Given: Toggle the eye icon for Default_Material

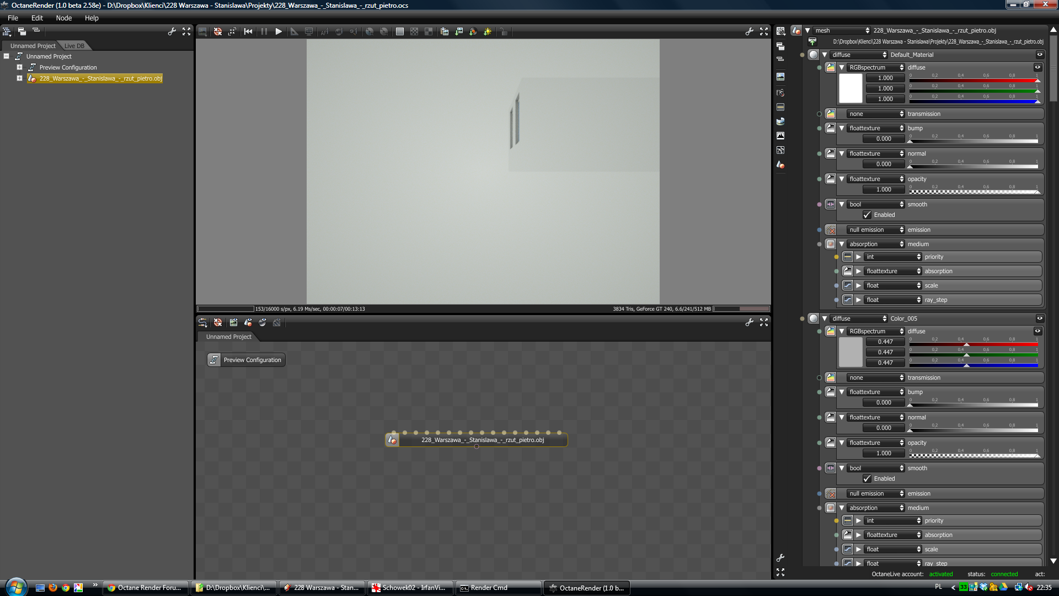Looking at the screenshot, I should tap(1040, 55).
